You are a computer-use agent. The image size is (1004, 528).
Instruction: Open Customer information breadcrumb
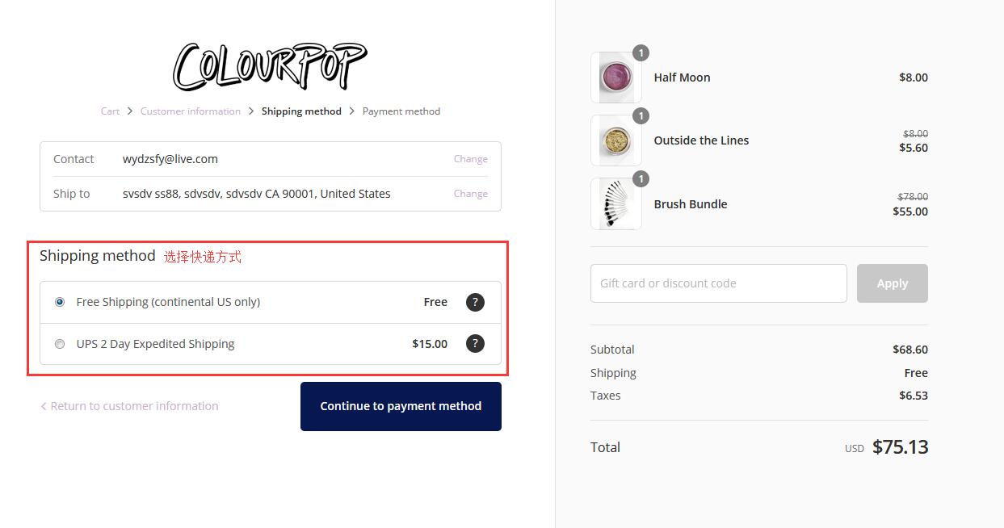click(191, 111)
